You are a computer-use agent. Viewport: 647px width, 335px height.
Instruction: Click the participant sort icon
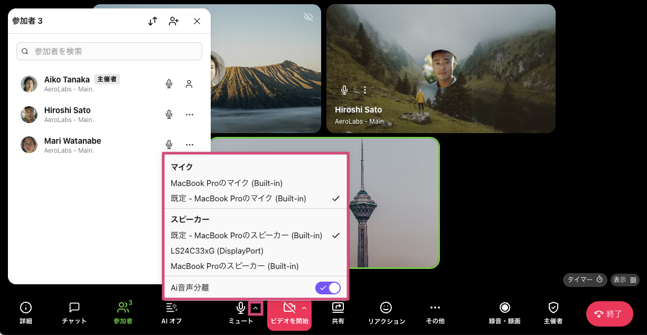153,21
